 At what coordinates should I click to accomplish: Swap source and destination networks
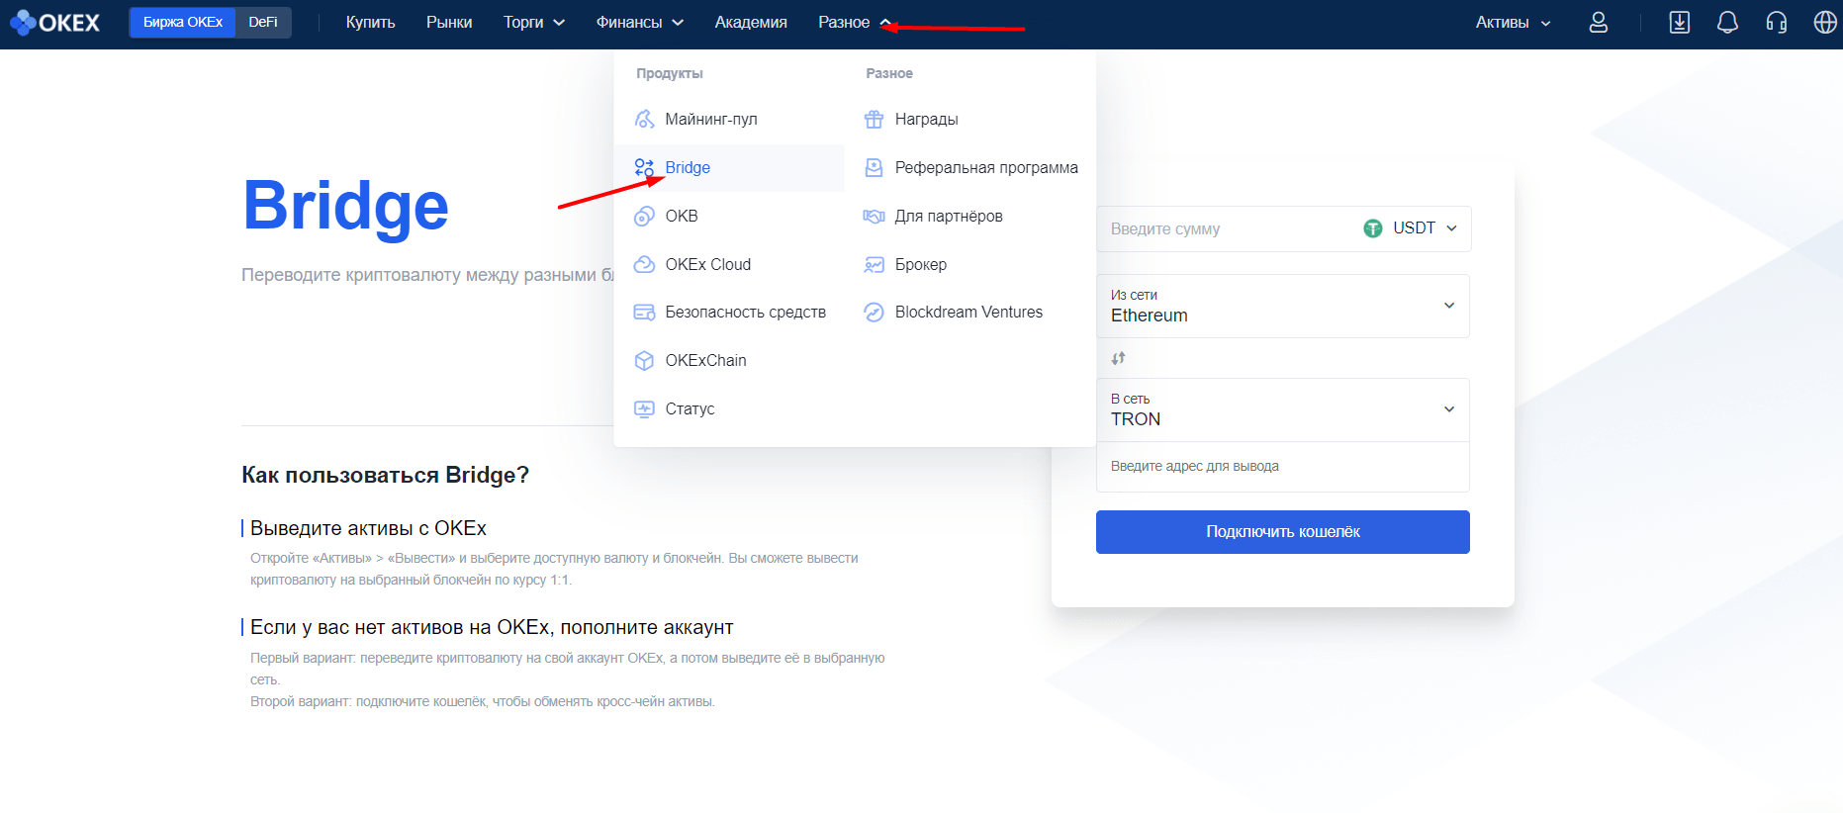tap(1118, 358)
